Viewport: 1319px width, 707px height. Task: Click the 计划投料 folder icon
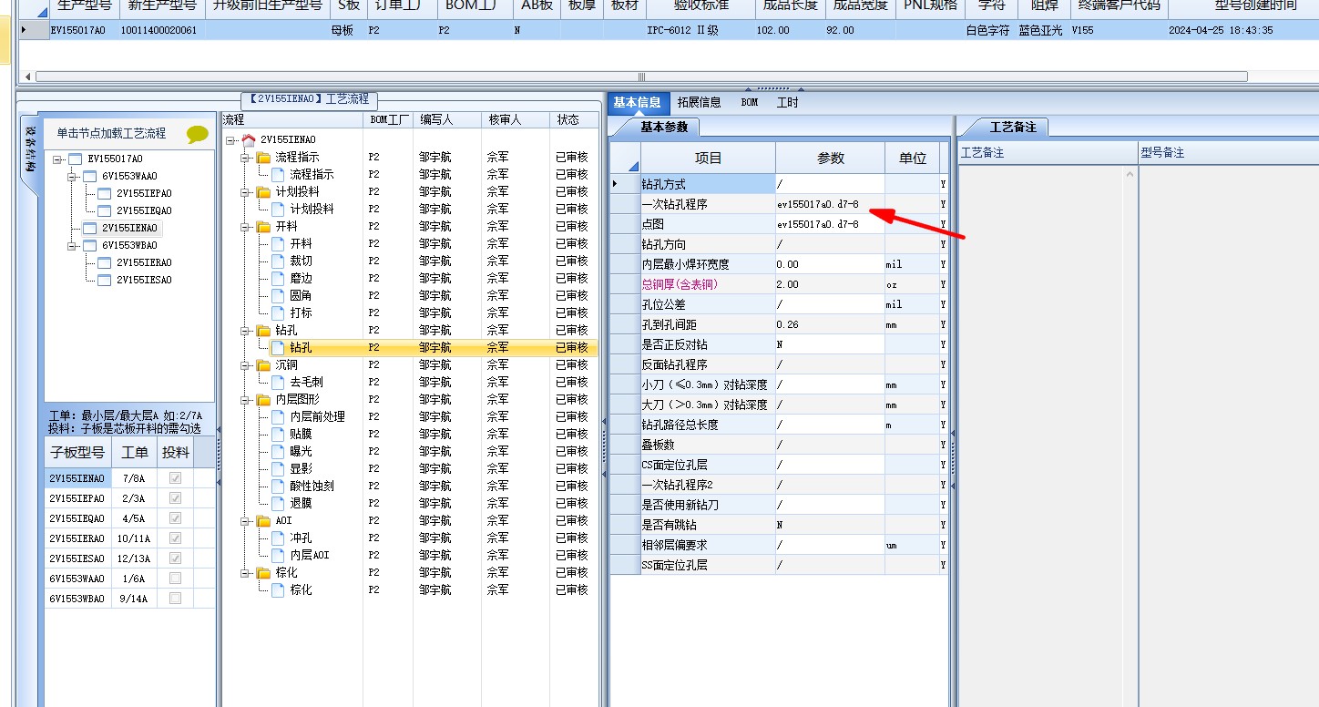263,191
